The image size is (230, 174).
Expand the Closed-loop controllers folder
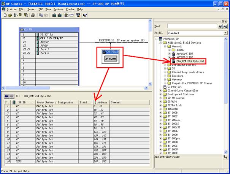click(x=165, y=72)
